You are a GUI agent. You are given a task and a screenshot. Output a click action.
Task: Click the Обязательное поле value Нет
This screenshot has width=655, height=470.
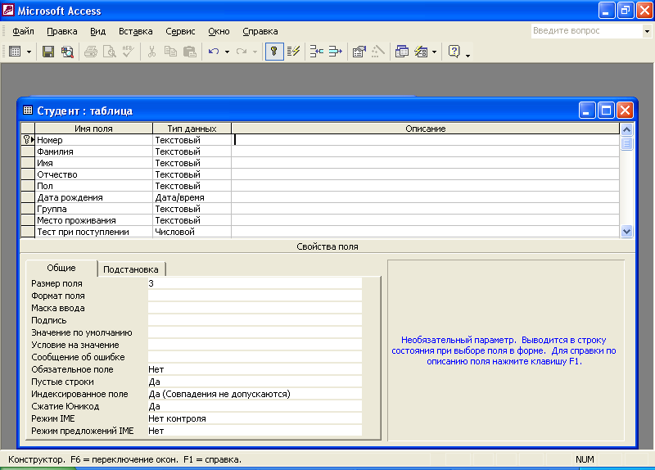pyautogui.click(x=255, y=369)
